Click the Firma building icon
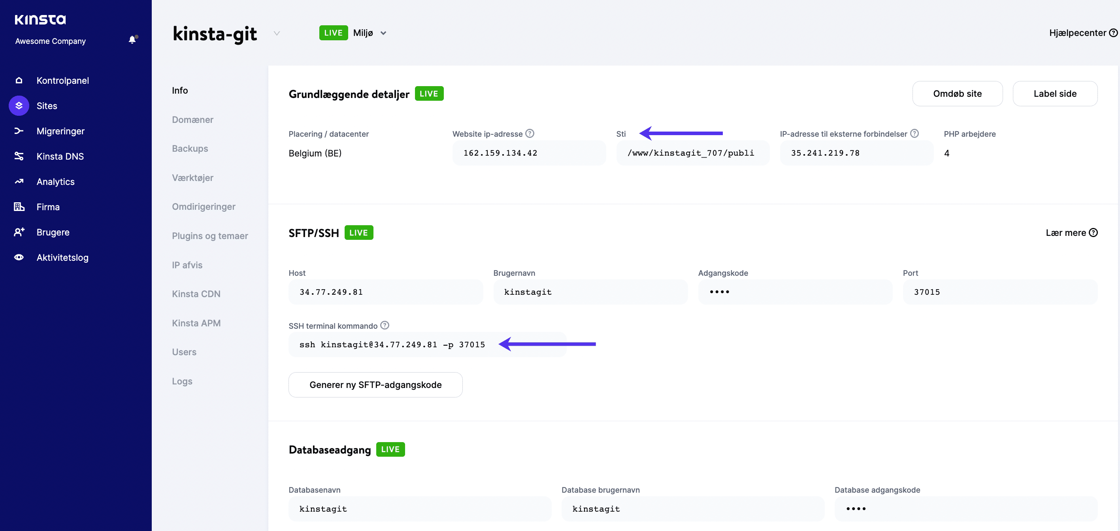 [x=19, y=207]
